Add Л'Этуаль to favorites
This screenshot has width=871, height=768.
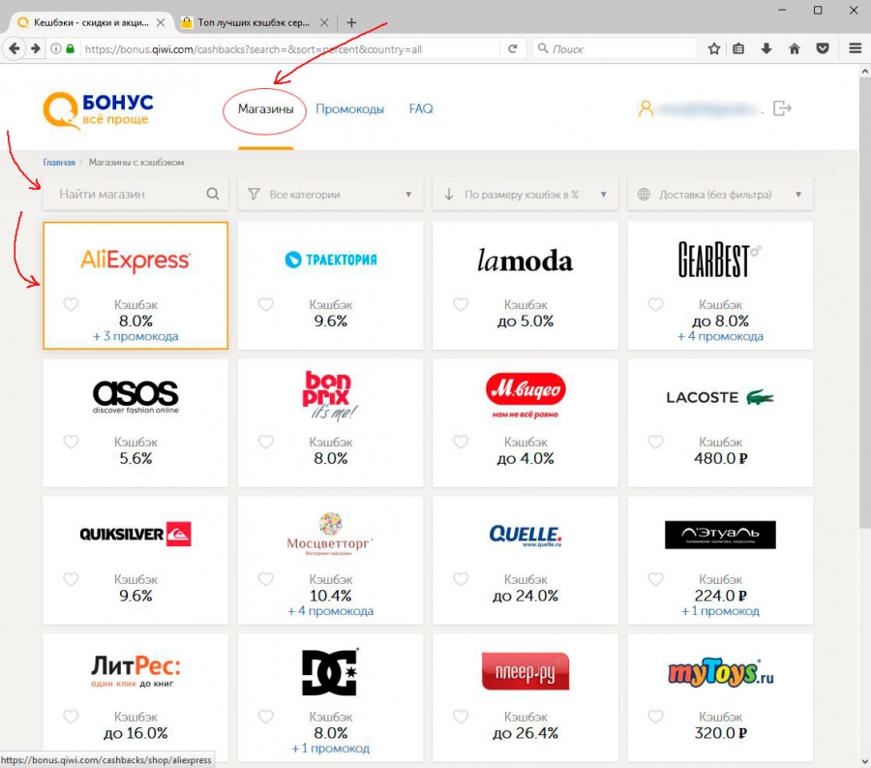[x=655, y=578]
